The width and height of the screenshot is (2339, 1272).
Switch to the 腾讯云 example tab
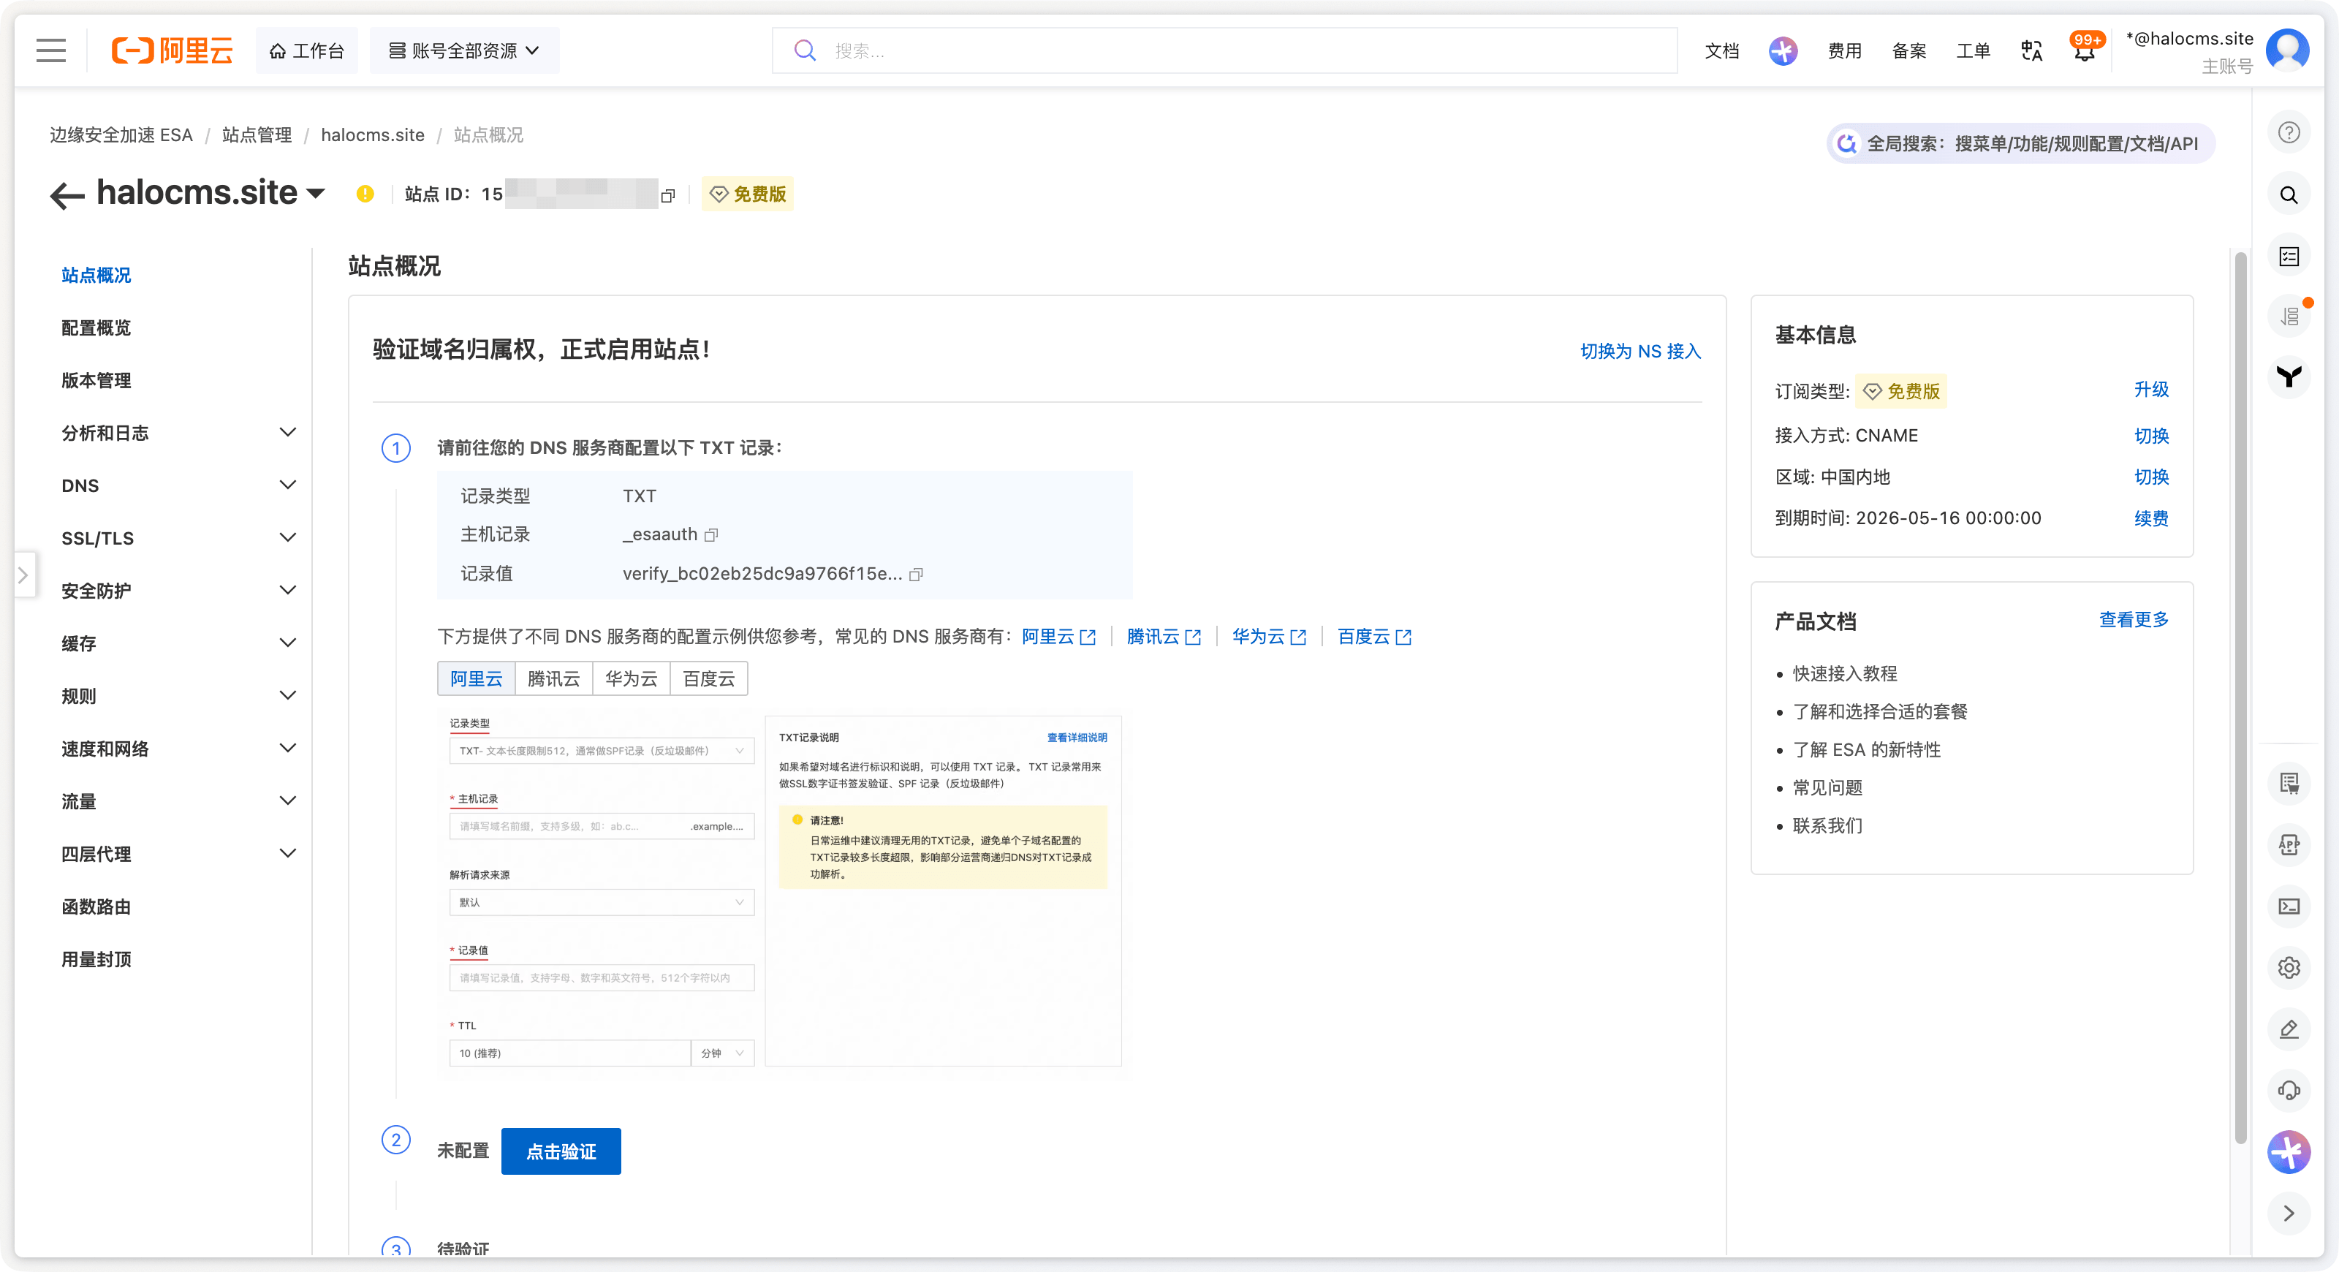coord(553,678)
